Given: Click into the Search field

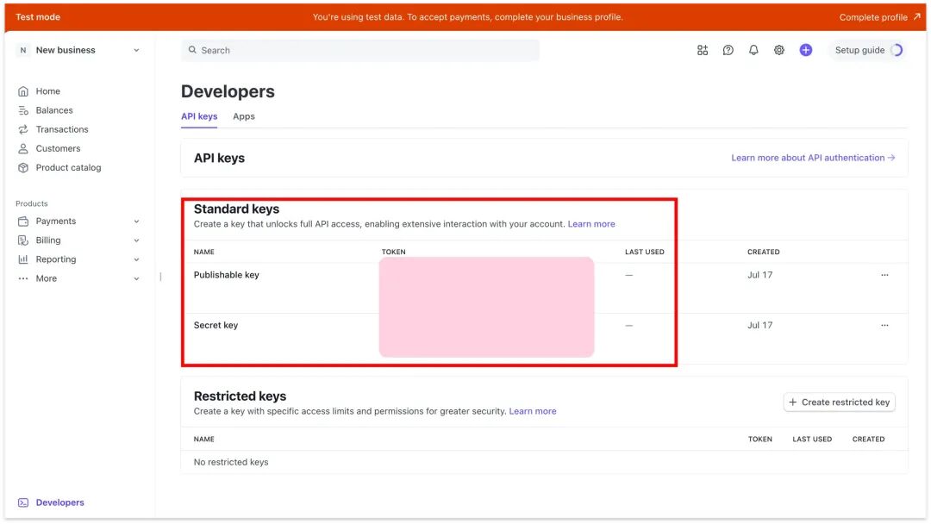Looking at the screenshot, I should point(360,51).
